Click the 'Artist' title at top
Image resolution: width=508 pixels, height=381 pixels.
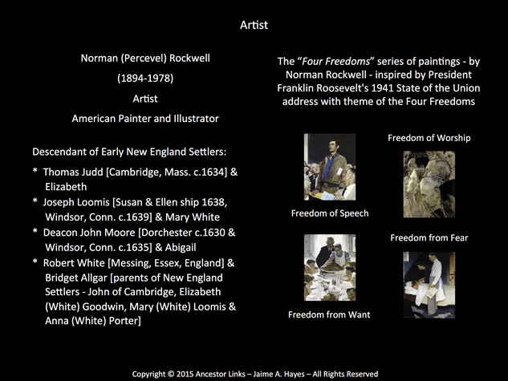click(x=254, y=25)
